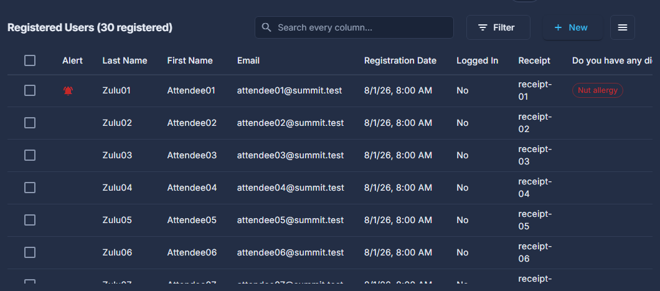This screenshot has height=291, width=660.
Task: Click the Attendee04 first name cell
Action: (x=192, y=188)
